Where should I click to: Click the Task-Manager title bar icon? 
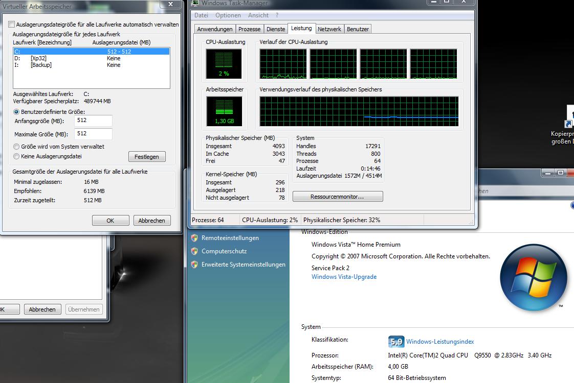click(x=195, y=3)
